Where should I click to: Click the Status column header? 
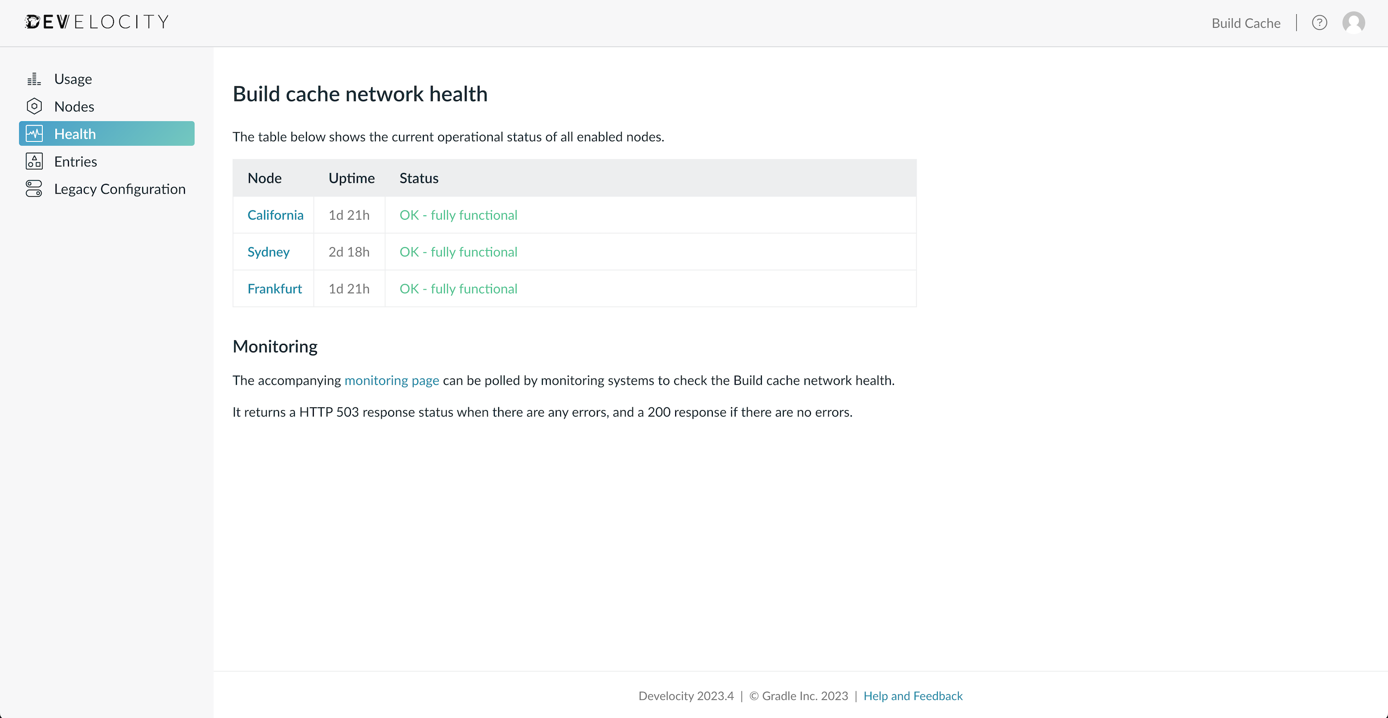419,178
